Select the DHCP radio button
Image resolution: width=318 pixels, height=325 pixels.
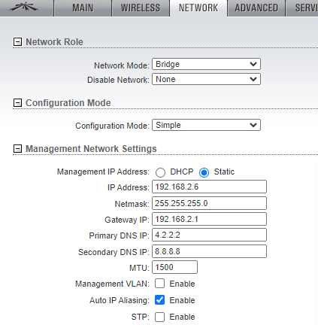click(160, 172)
